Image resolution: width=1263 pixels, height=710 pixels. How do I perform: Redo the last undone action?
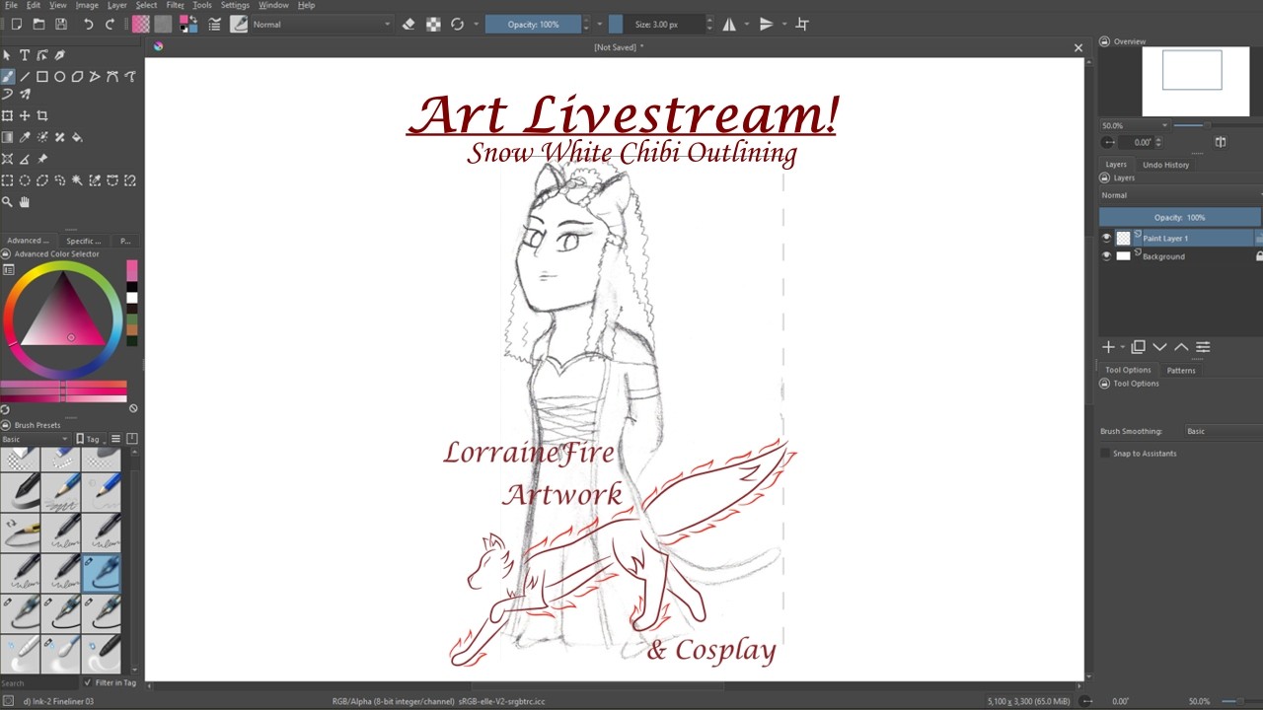coord(110,24)
